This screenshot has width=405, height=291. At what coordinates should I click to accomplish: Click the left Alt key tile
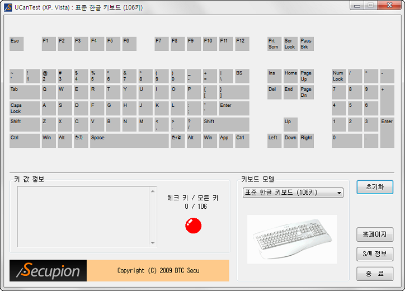click(65, 140)
